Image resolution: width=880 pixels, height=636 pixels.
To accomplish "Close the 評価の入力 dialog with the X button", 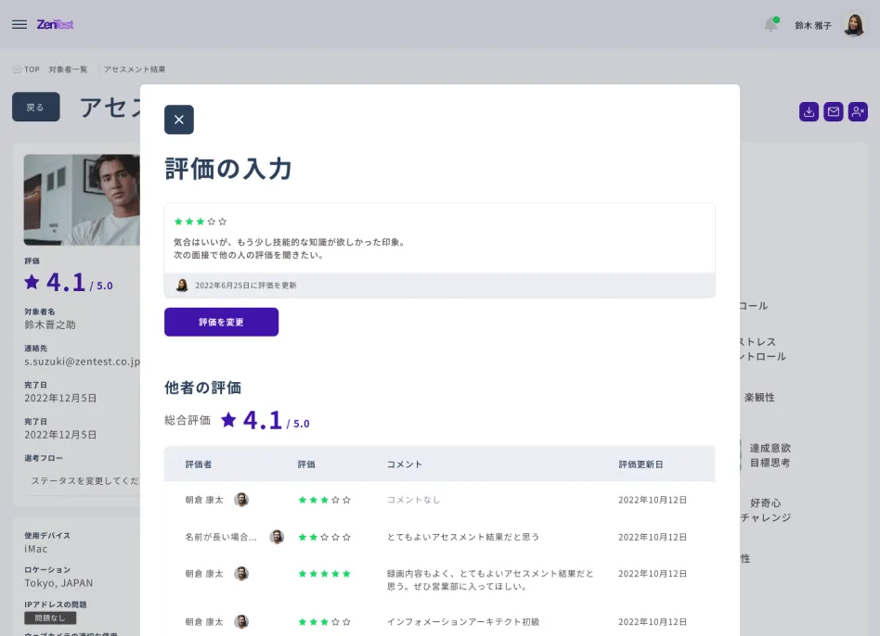I will (x=179, y=120).
